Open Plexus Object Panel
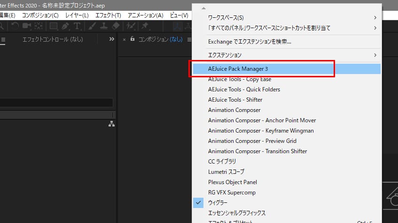The height and width of the screenshot is (223, 398). (287, 182)
